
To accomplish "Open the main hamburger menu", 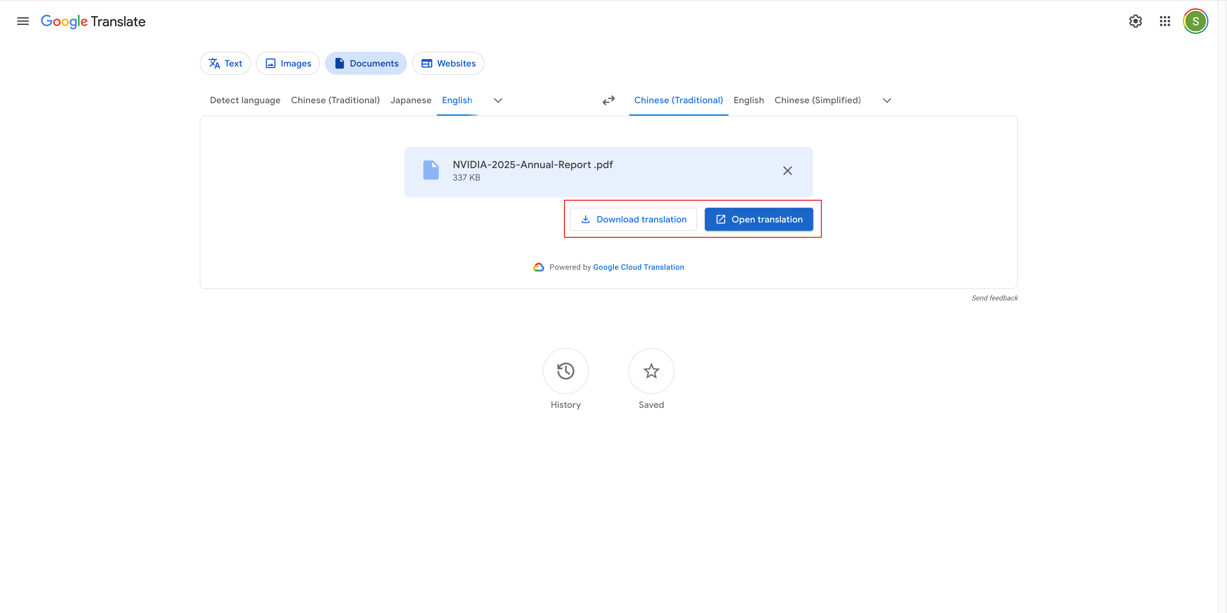I will click(x=23, y=21).
